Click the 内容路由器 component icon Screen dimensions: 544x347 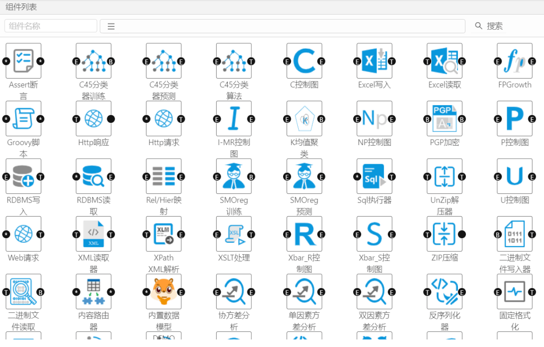[x=94, y=292]
